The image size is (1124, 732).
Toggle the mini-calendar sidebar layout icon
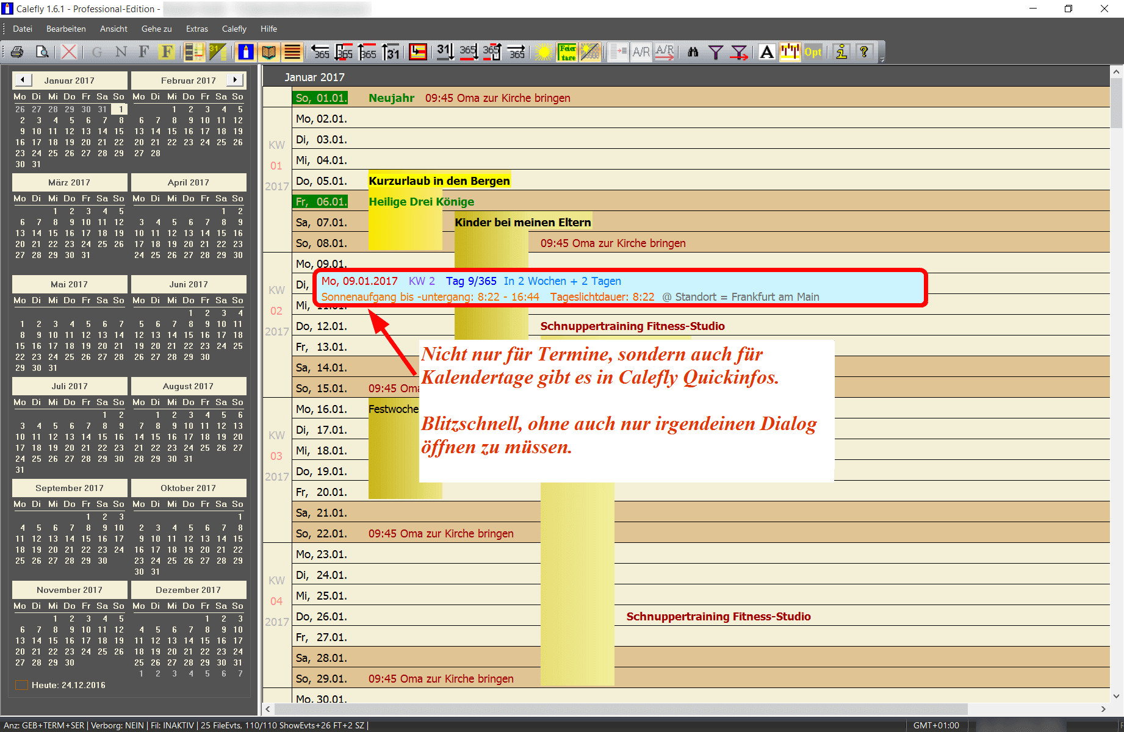point(195,52)
